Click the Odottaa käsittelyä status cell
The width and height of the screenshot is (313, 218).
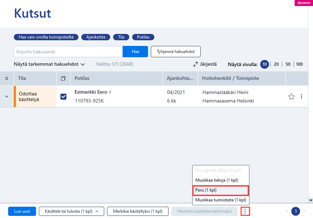pyautogui.click(x=35, y=96)
